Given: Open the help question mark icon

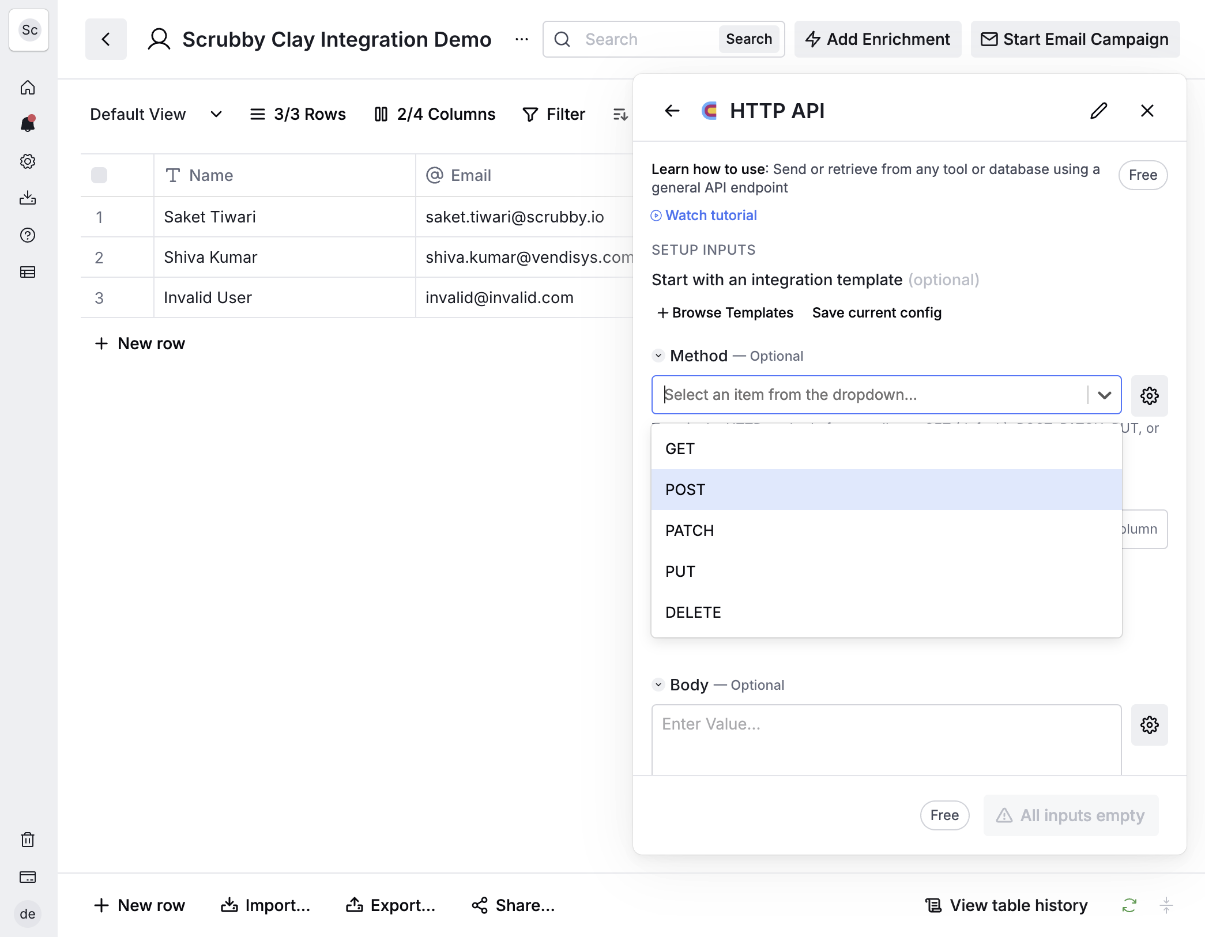Looking at the screenshot, I should pos(28,235).
